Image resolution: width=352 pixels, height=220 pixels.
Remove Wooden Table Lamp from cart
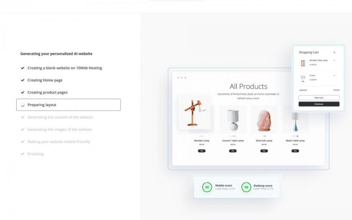(334, 61)
